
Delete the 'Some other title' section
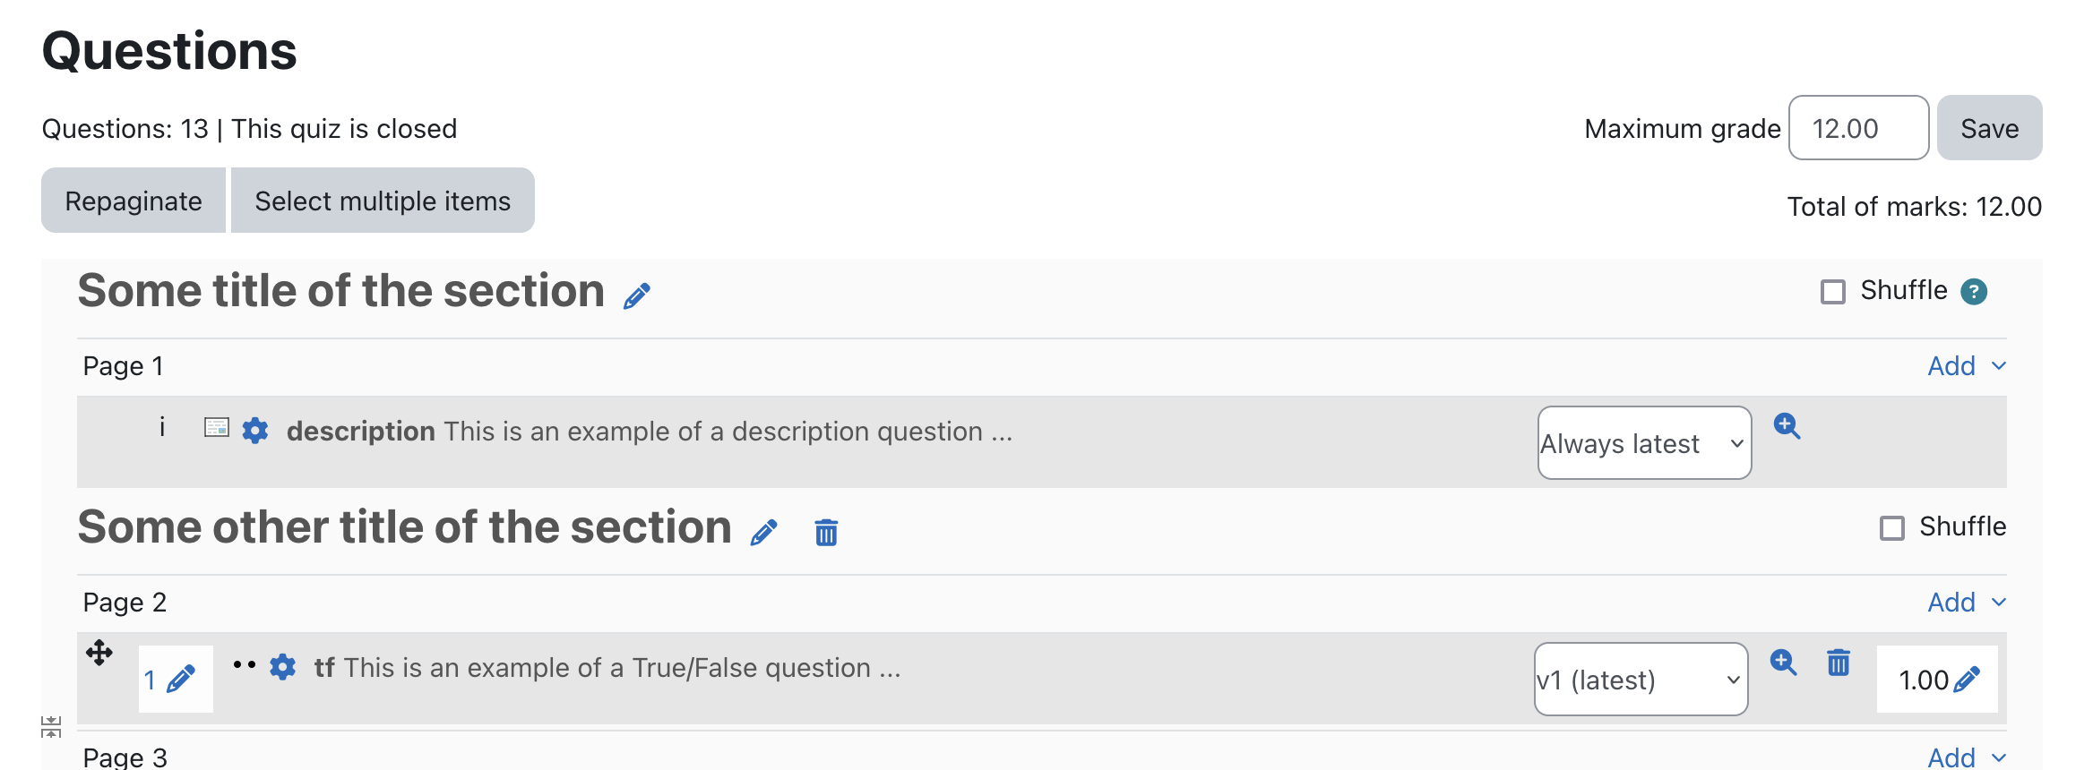tap(826, 532)
